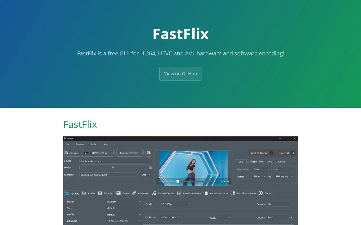Open the Rotate 0° dropdown
This screenshot has width=361, height=225.
tap(259, 177)
